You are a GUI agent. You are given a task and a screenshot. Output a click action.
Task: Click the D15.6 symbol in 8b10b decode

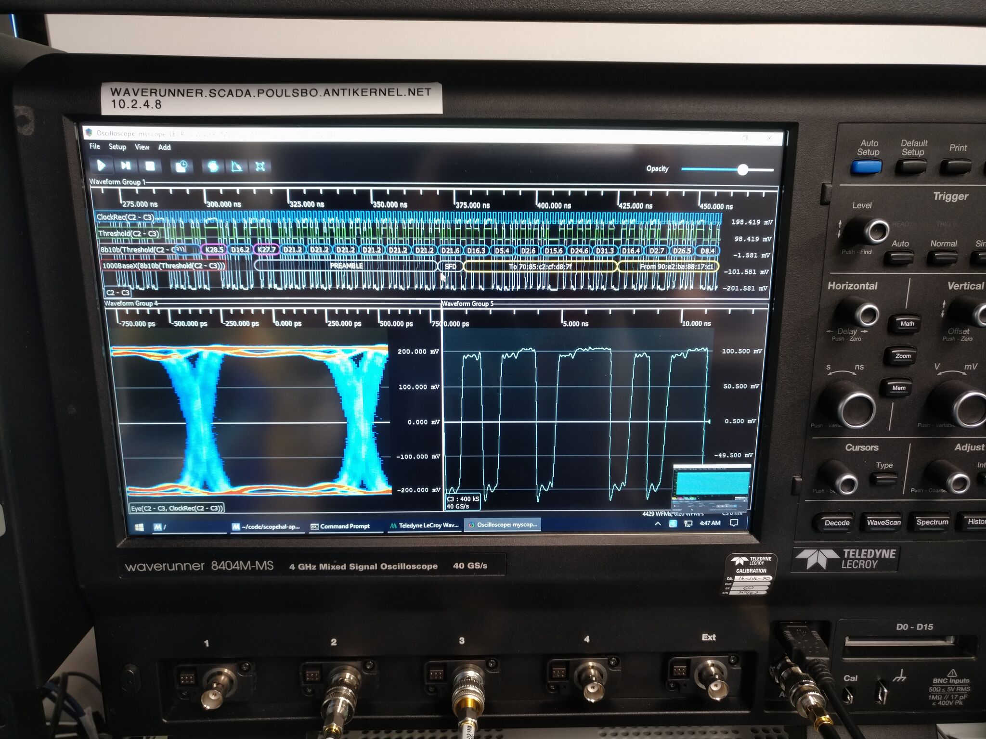click(553, 251)
